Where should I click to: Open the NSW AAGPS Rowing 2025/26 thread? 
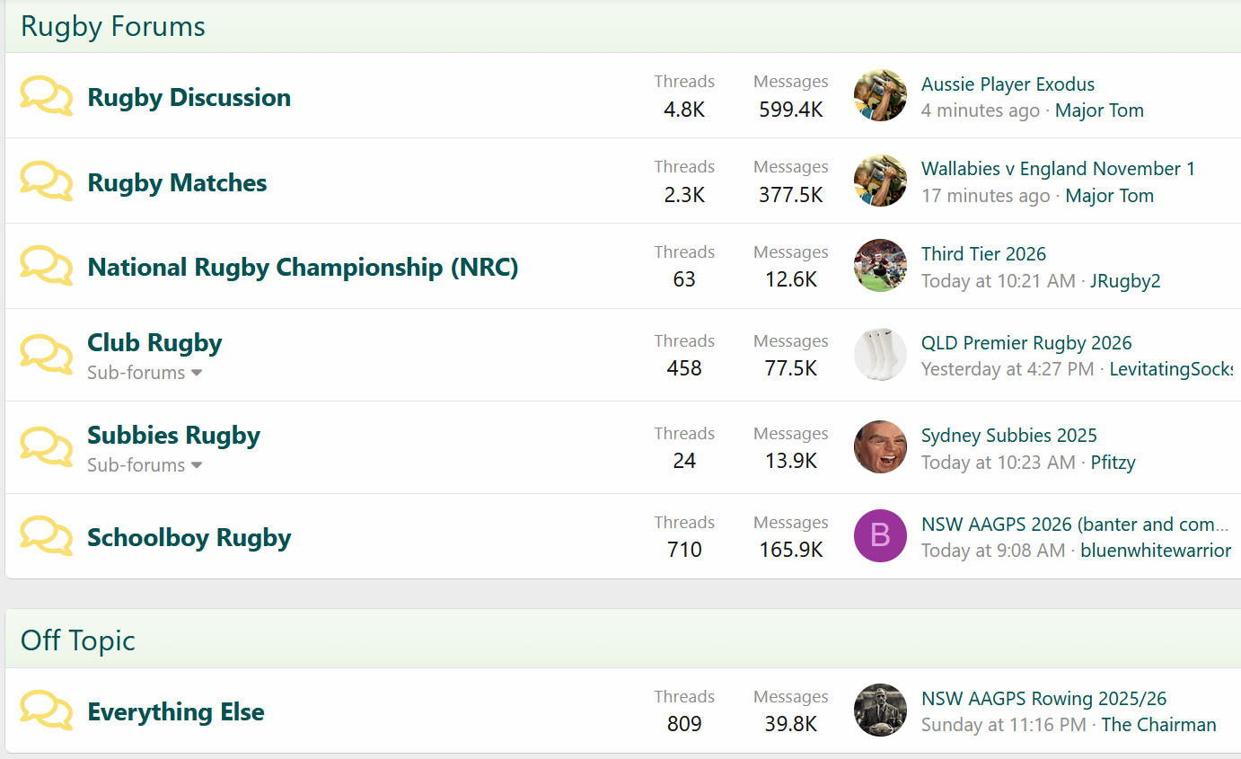1043,699
